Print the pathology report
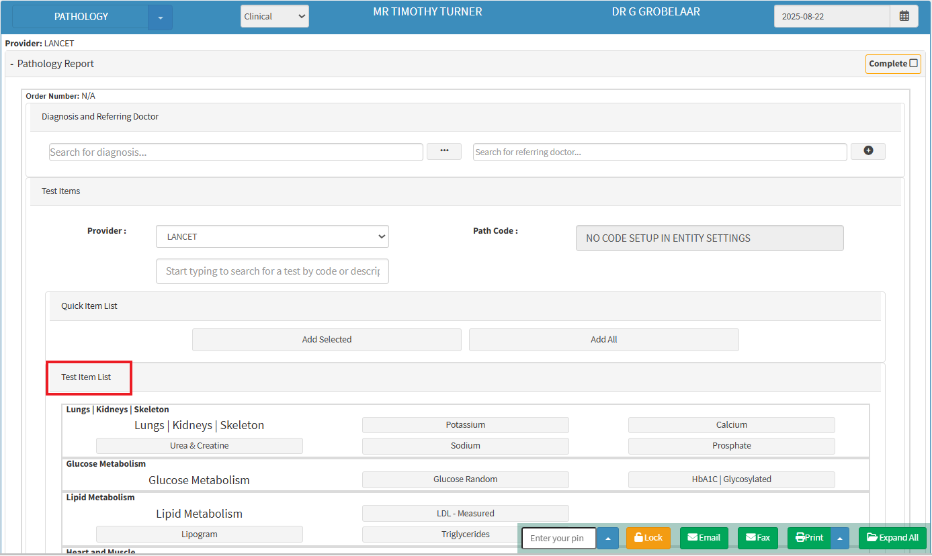The width and height of the screenshot is (932, 556). point(809,538)
